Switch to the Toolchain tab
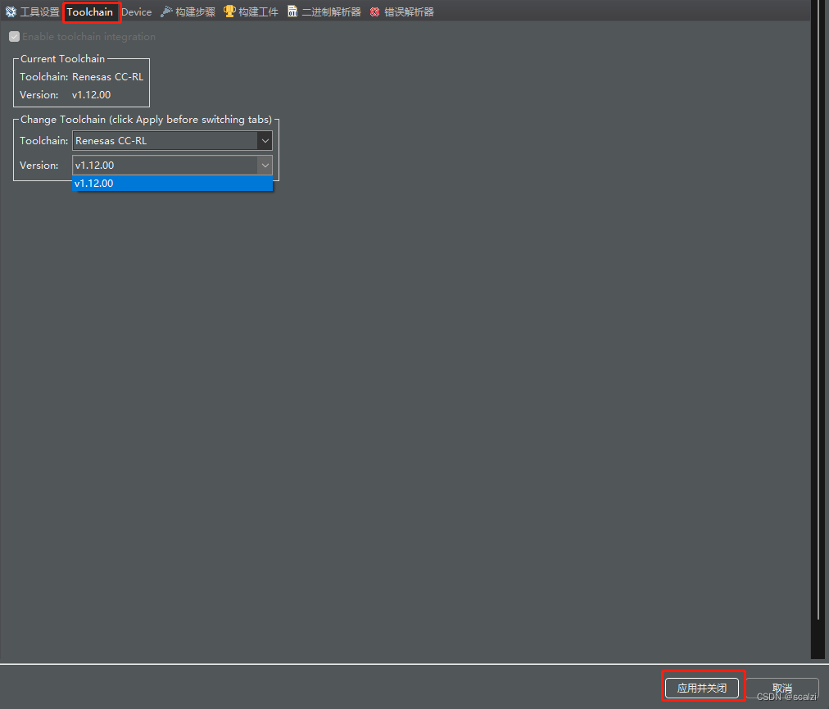Image resolution: width=829 pixels, height=709 pixels. pos(91,11)
